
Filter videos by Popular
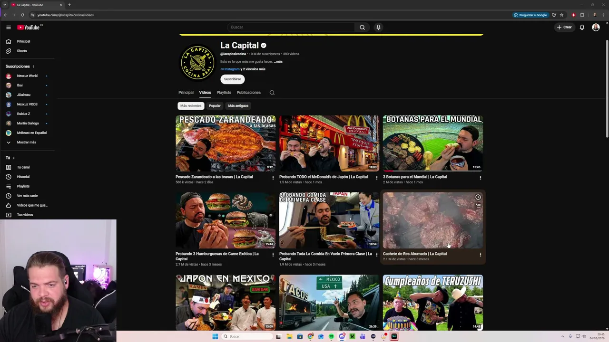pyautogui.click(x=215, y=105)
